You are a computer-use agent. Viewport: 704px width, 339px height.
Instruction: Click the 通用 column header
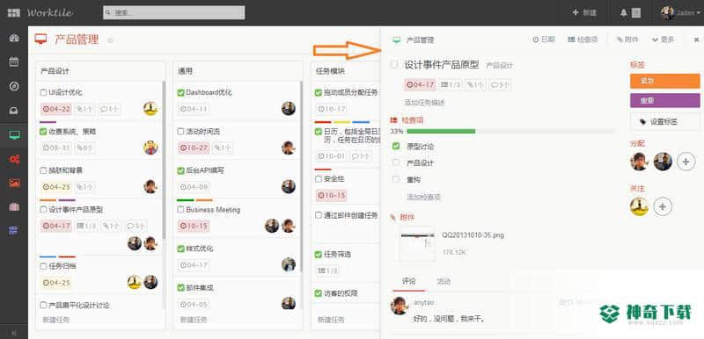185,71
